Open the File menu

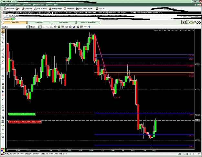[6, 5]
